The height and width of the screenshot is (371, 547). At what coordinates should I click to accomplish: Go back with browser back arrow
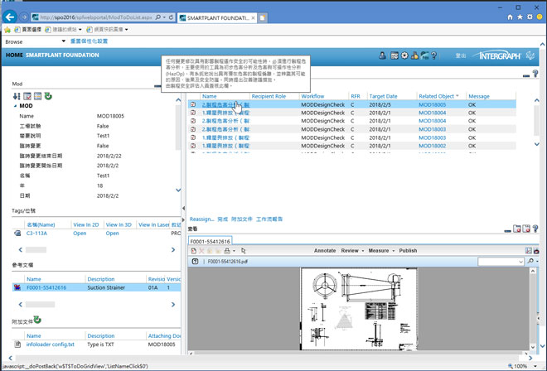click(x=10, y=17)
